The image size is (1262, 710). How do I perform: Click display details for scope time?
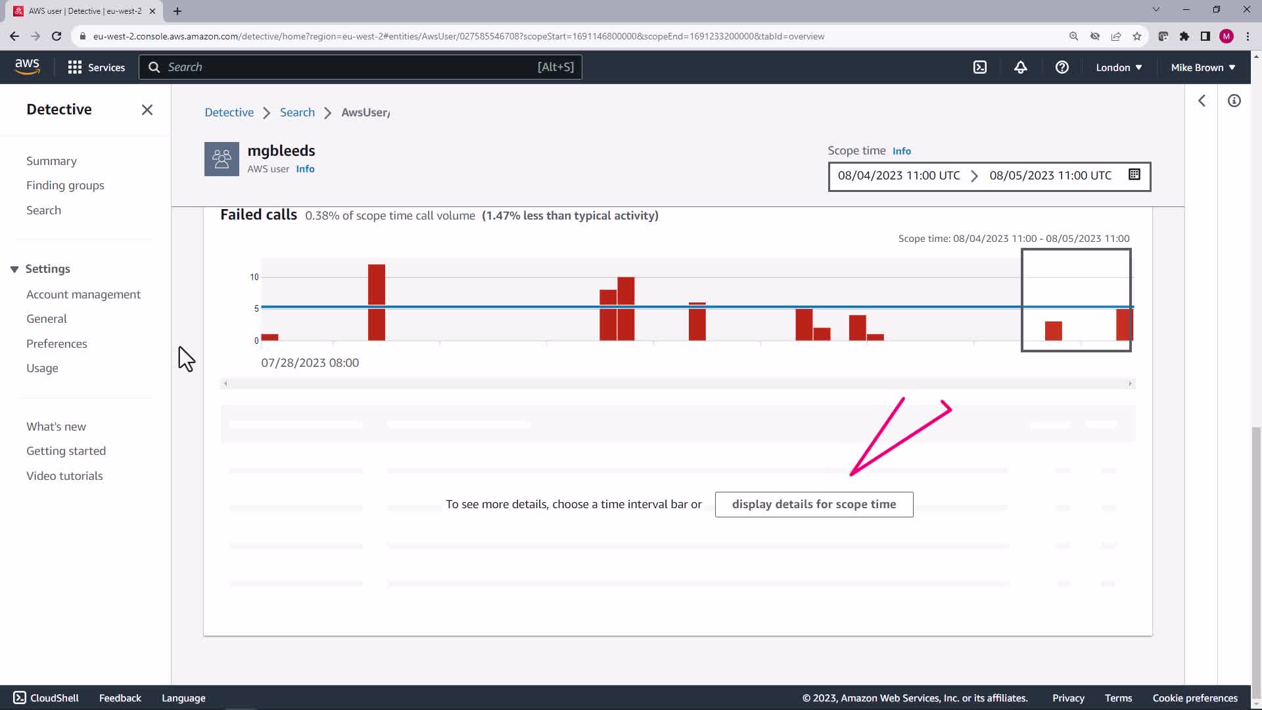pos(814,504)
